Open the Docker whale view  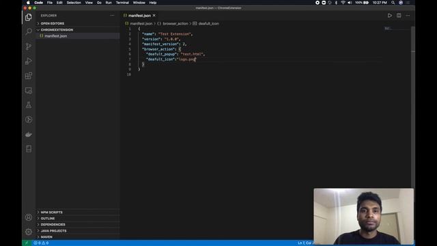(29, 135)
